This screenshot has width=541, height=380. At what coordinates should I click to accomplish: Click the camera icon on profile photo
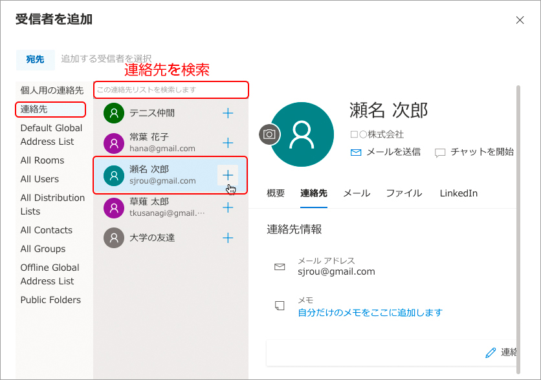point(270,134)
